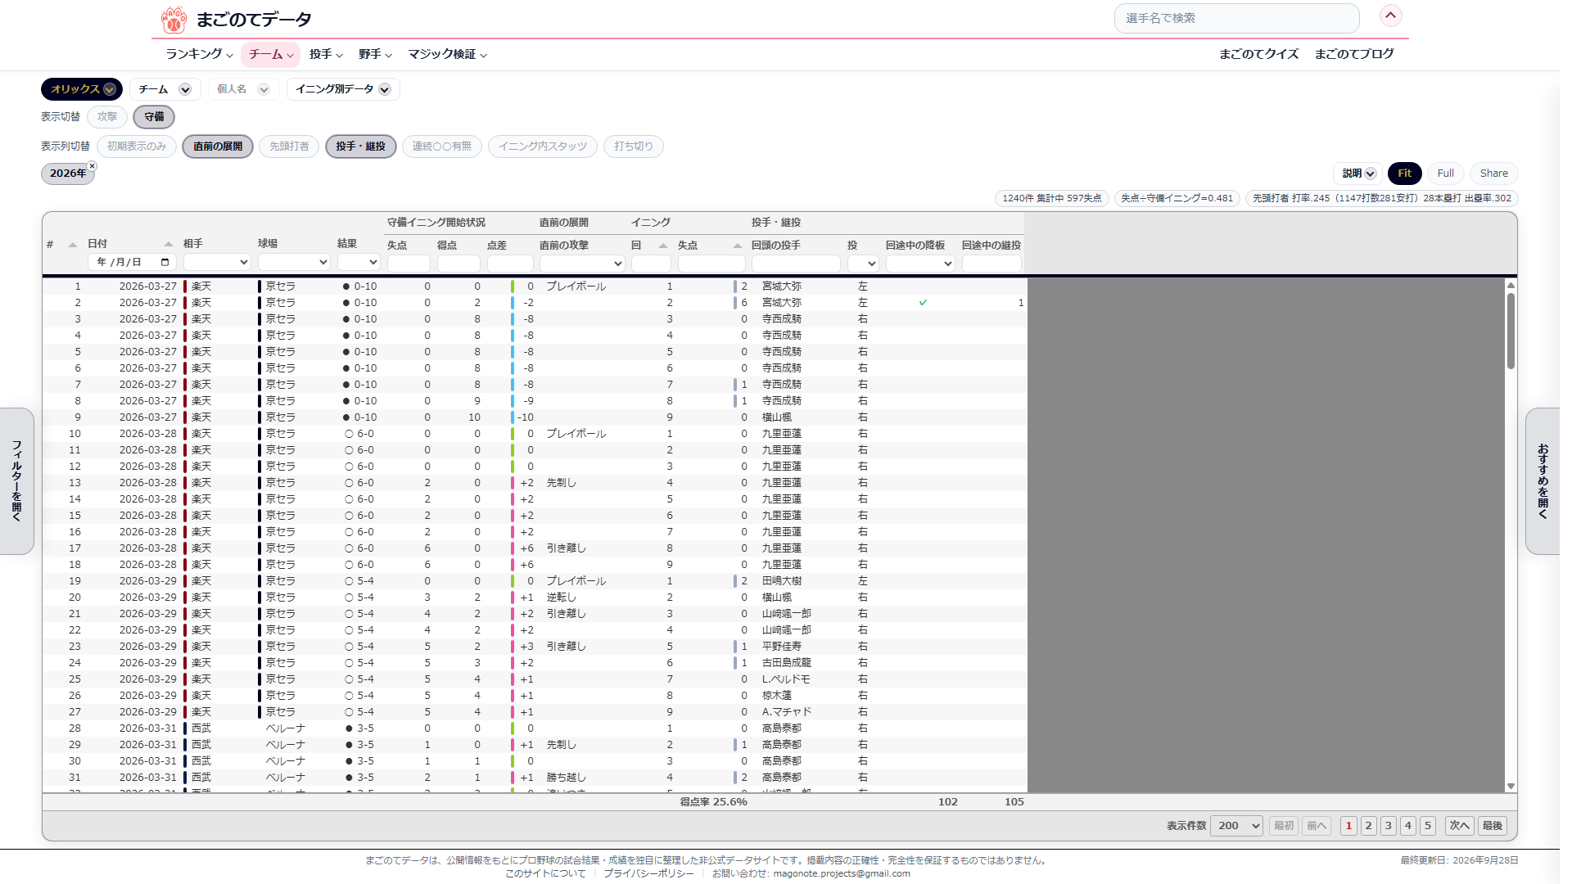Open the 個人名 dropdown
Screen dimensions: 1572x884
click(243, 89)
